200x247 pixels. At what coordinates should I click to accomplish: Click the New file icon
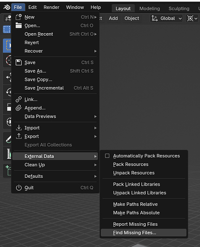(19, 17)
